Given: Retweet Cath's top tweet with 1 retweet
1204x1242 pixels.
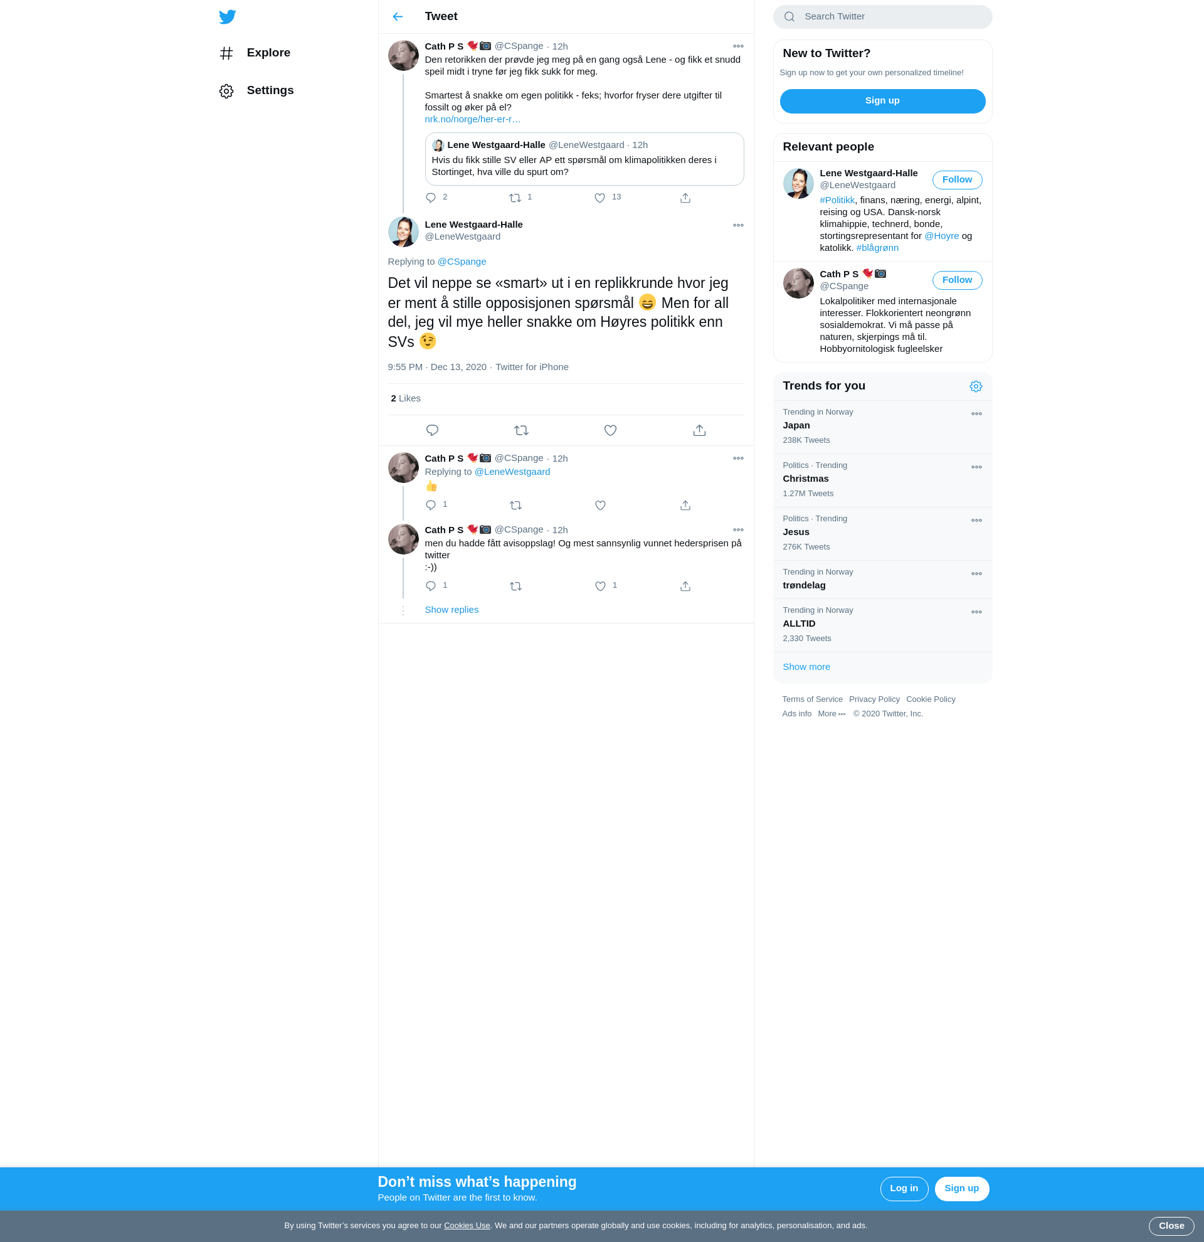Looking at the screenshot, I should pyautogui.click(x=515, y=198).
